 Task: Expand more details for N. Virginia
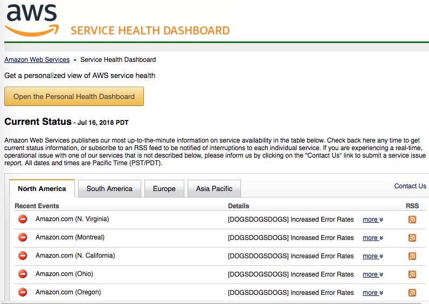(x=373, y=220)
